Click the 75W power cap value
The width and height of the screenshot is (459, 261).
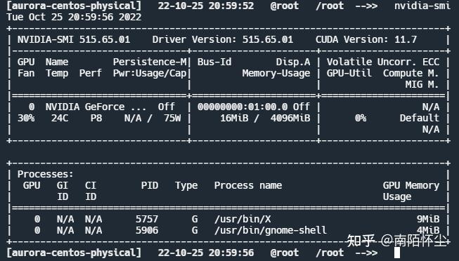(x=172, y=118)
